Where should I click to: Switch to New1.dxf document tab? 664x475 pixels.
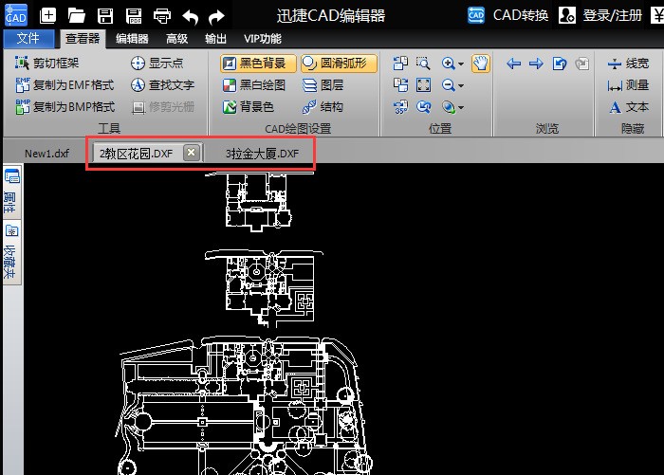[46, 154]
